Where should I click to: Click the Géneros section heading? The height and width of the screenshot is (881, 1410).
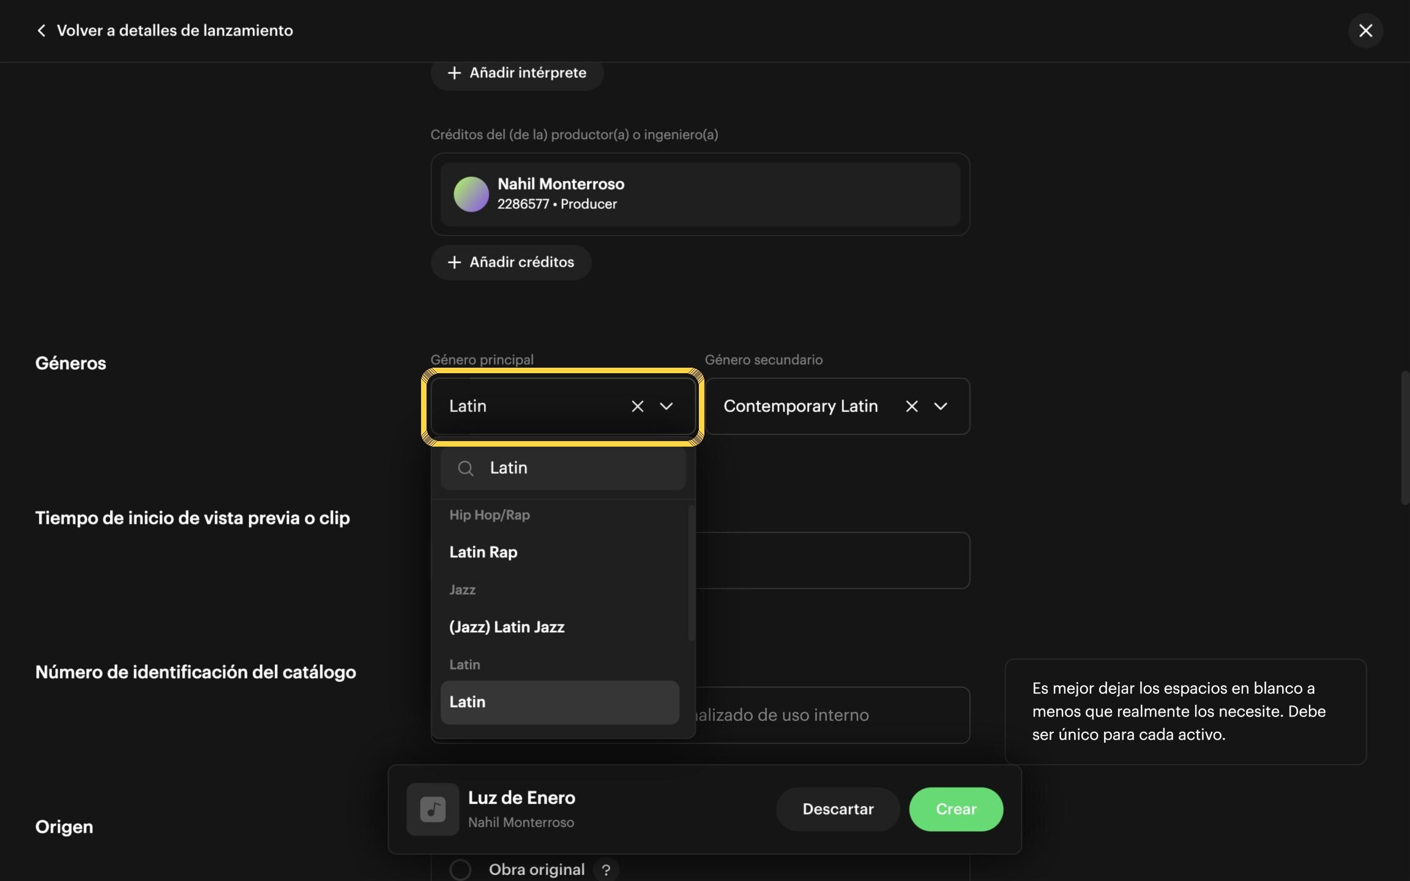pos(70,363)
